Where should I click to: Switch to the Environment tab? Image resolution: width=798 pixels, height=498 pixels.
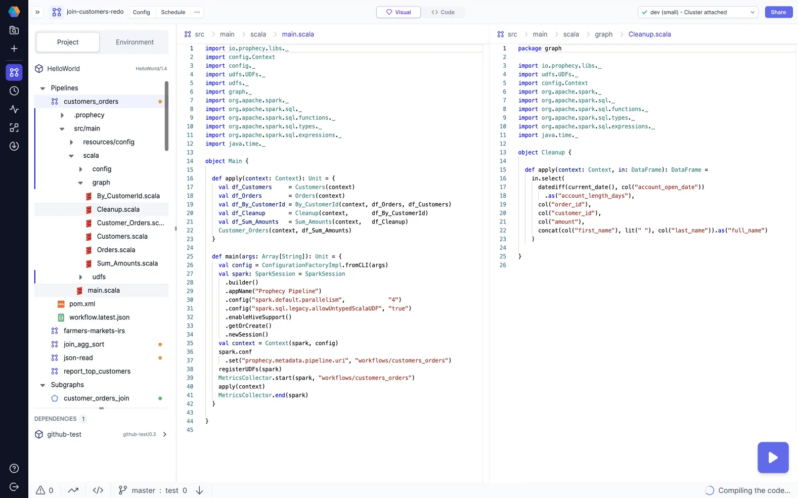[135, 42]
